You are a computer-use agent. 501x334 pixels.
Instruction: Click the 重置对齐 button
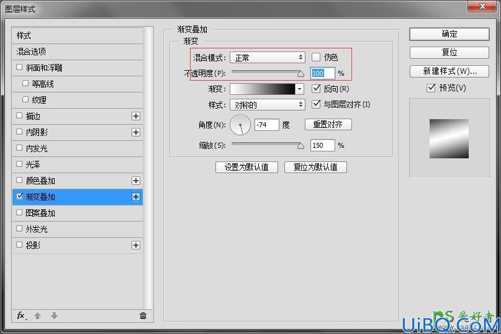[328, 124]
